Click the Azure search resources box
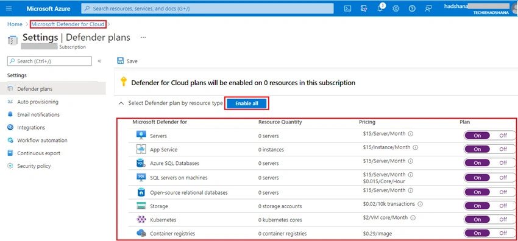The image size is (518, 241). pyautogui.click(x=207, y=9)
